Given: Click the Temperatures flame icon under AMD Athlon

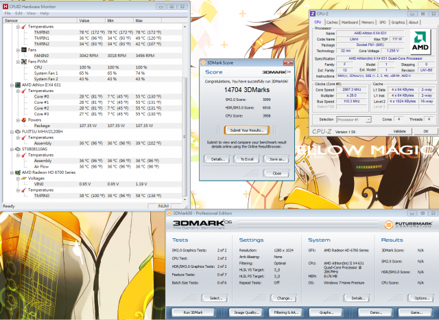Looking at the screenshot, I should tap(24, 91).
